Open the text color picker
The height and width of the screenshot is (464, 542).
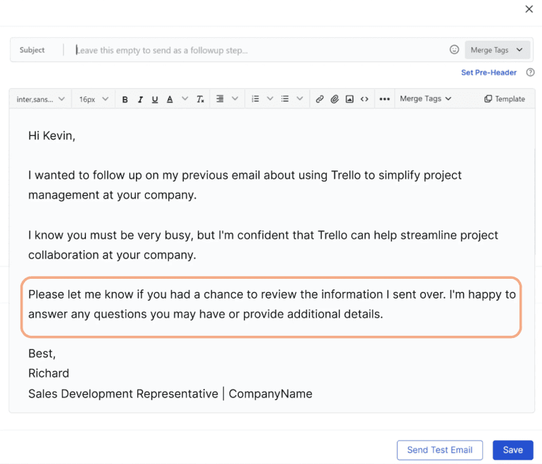point(170,99)
